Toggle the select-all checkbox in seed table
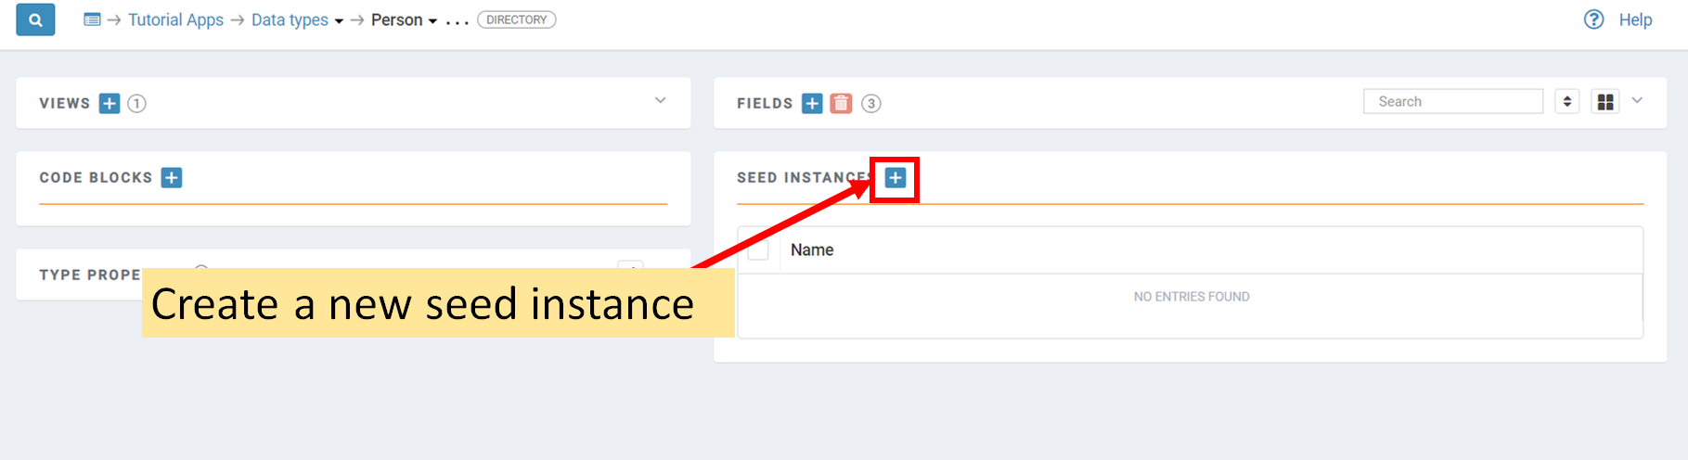 (x=758, y=249)
